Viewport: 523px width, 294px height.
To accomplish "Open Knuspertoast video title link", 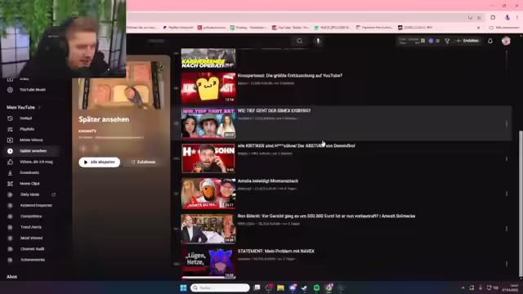I will pyautogui.click(x=290, y=76).
